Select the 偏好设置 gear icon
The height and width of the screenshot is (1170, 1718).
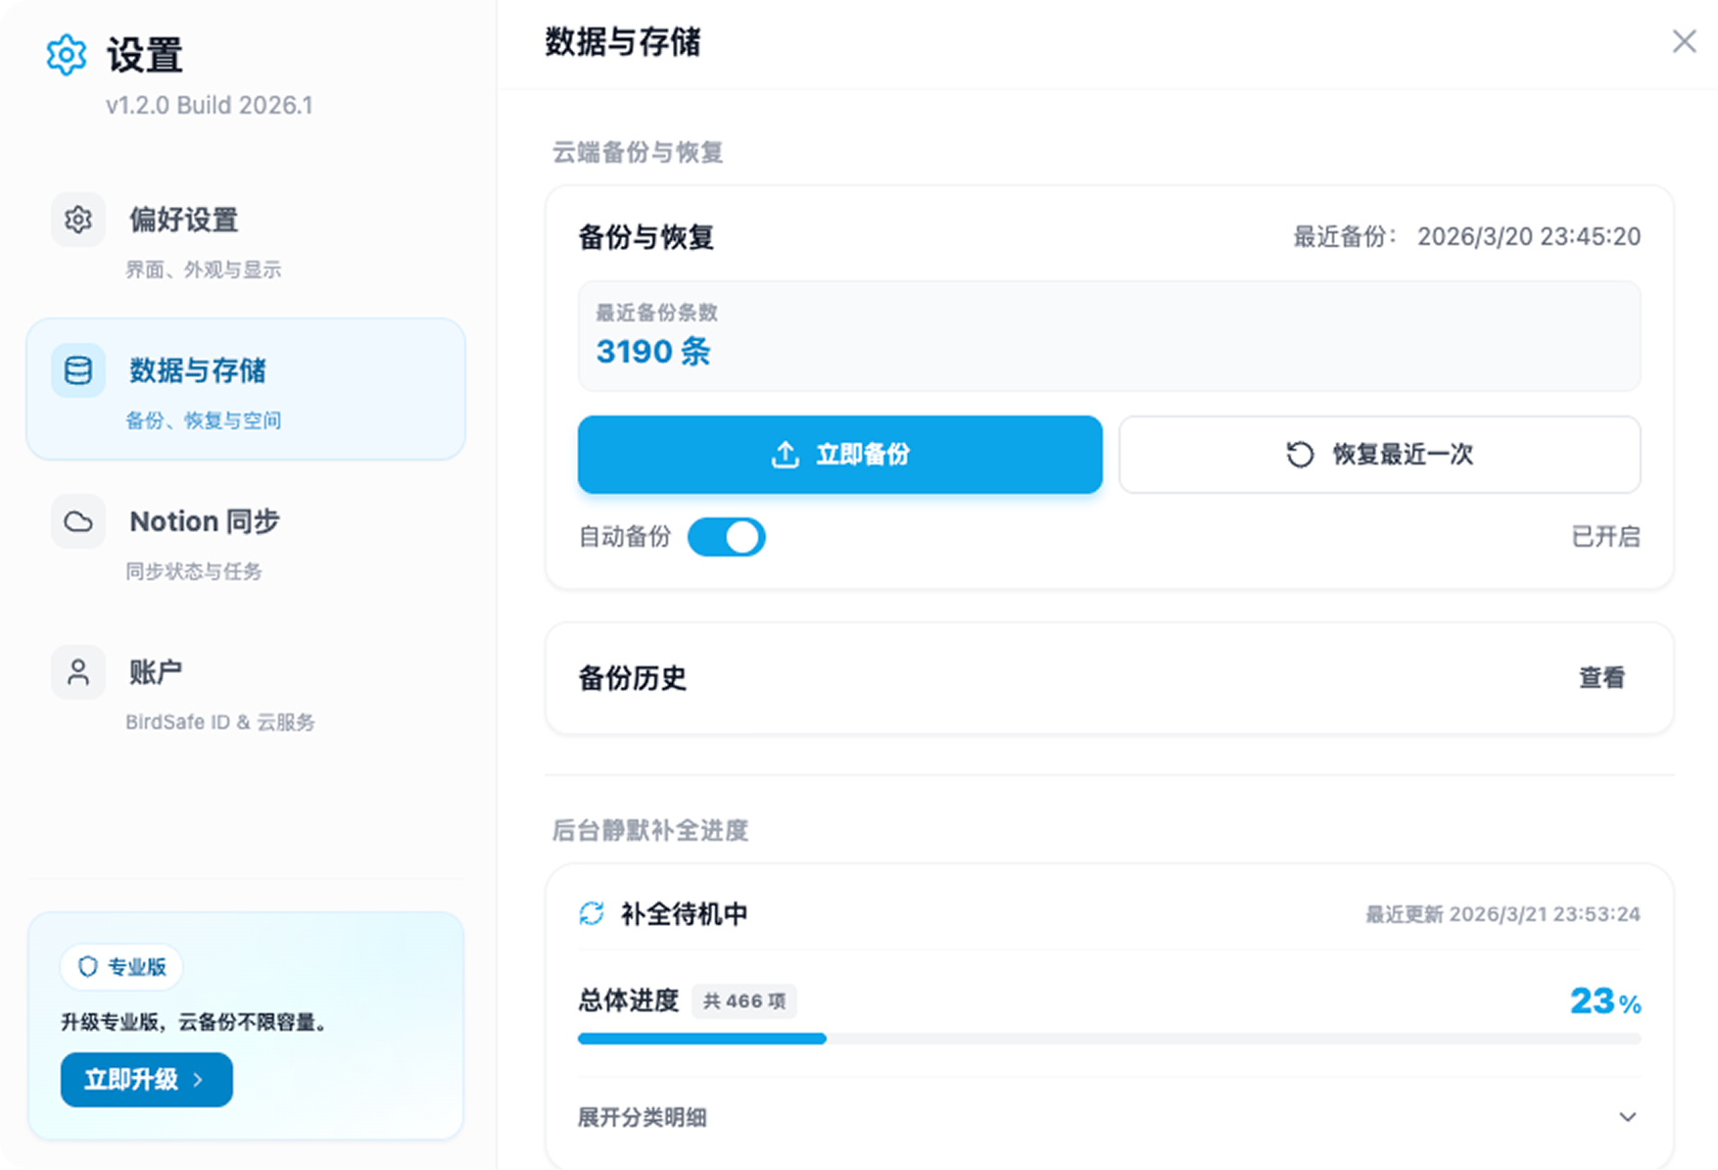pos(77,219)
